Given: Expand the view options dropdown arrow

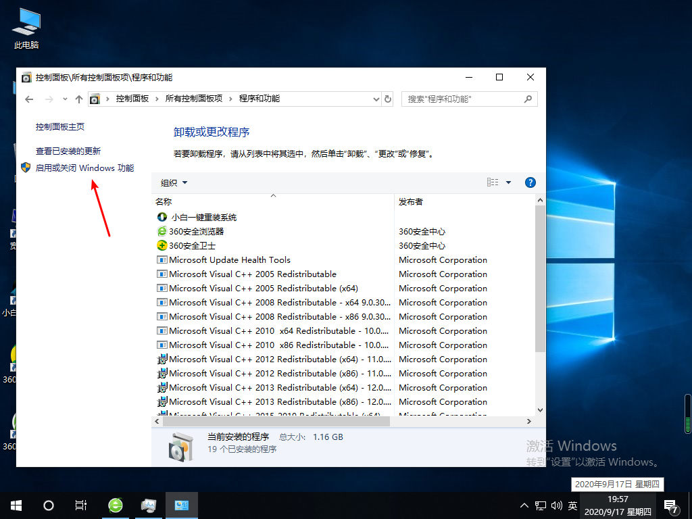Looking at the screenshot, I should pyautogui.click(x=509, y=182).
